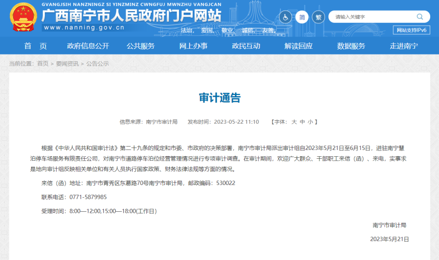Focus the keyword search input field
439x260 pixels.
click(x=371, y=17)
